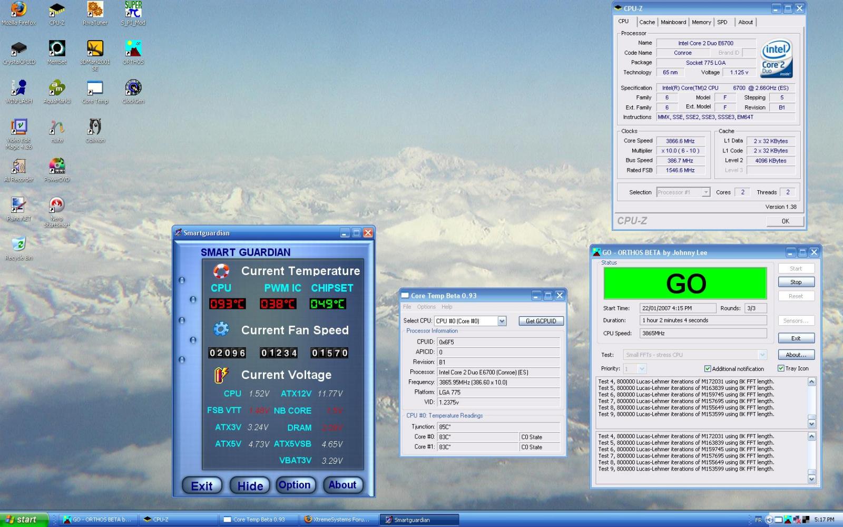Open Video Edit Magic desktop icon

click(x=19, y=134)
